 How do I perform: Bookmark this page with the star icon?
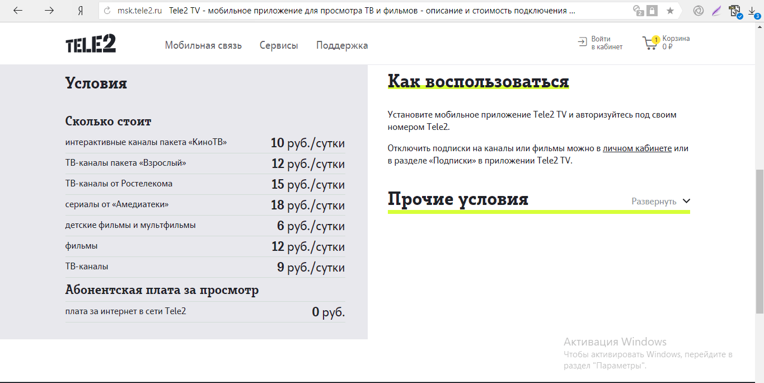click(x=670, y=11)
